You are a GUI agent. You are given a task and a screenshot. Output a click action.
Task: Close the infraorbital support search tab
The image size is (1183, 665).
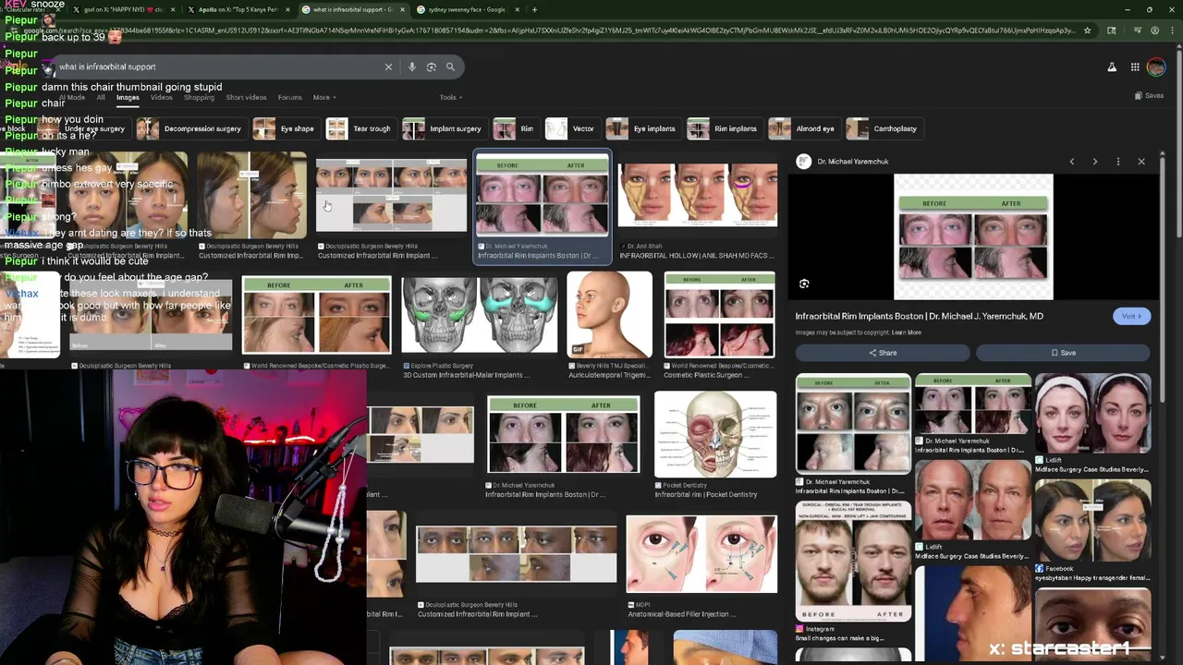point(403,9)
